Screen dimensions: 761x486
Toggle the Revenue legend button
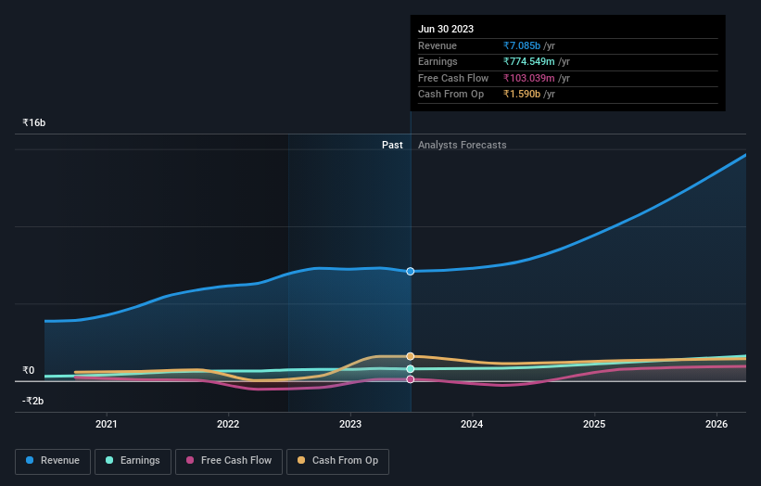pos(53,461)
